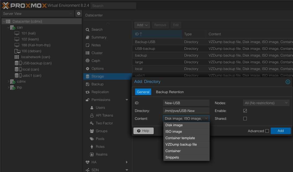Click the Help button

click(143, 131)
